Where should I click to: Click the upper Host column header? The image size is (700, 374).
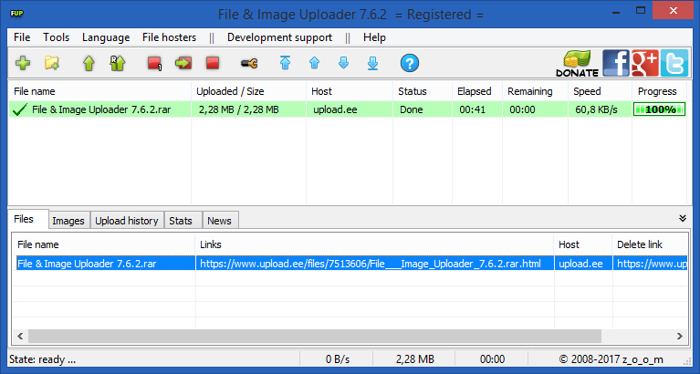[350, 91]
